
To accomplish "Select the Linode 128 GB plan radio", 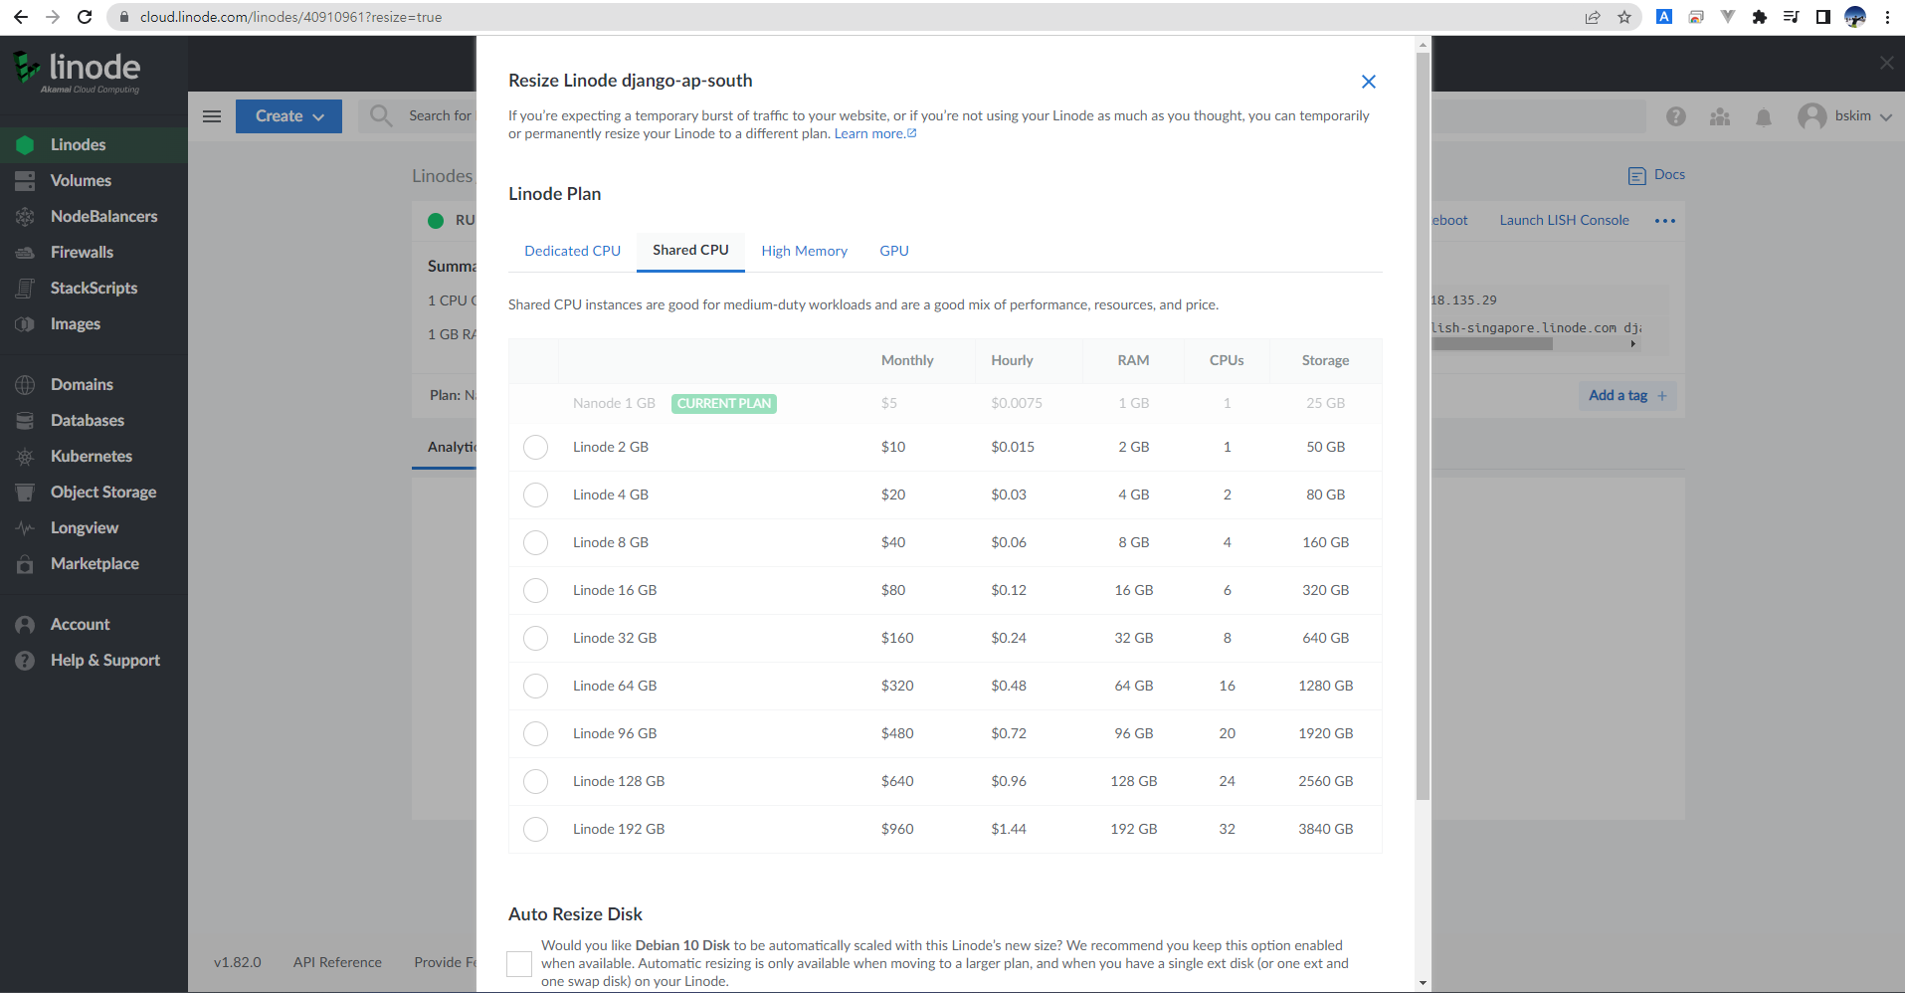I will pyautogui.click(x=535, y=781).
